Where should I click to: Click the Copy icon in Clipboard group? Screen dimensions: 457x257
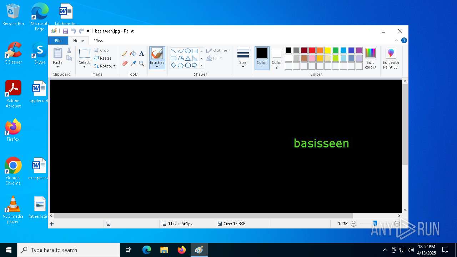pyautogui.click(x=69, y=58)
